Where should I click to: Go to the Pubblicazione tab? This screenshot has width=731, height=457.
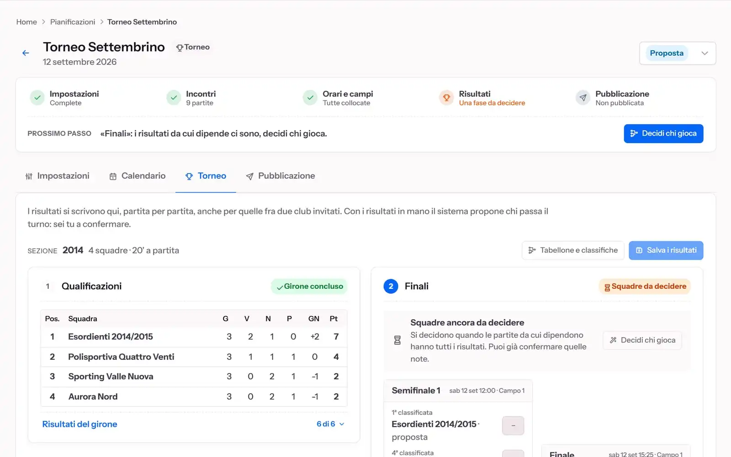[281, 176]
